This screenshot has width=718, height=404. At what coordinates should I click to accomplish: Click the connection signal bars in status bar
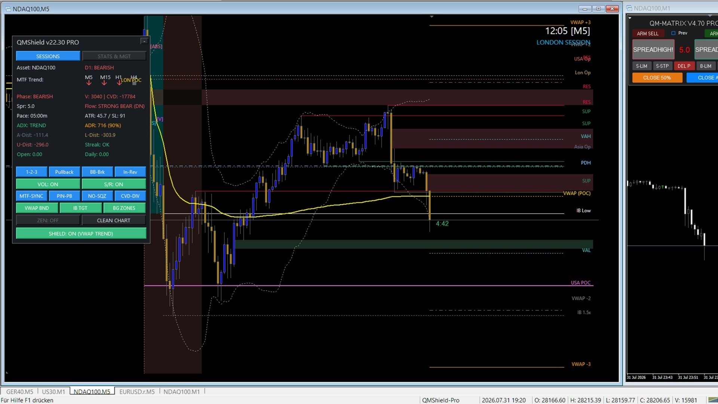pos(713,400)
